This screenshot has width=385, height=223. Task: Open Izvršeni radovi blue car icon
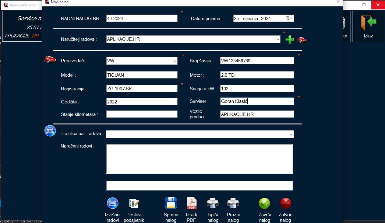tap(112, 203)
